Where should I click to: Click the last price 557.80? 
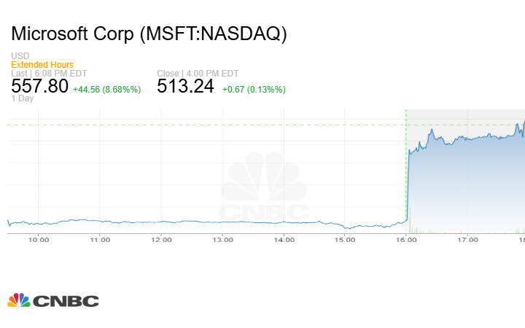click(x=39, y=86)
